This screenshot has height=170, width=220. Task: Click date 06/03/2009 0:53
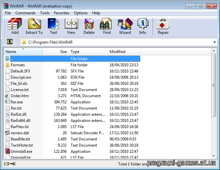tap(123, 139)
